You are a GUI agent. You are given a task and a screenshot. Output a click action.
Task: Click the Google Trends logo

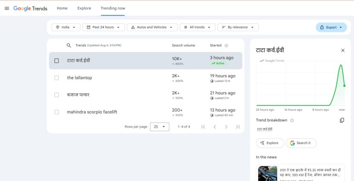30,9
